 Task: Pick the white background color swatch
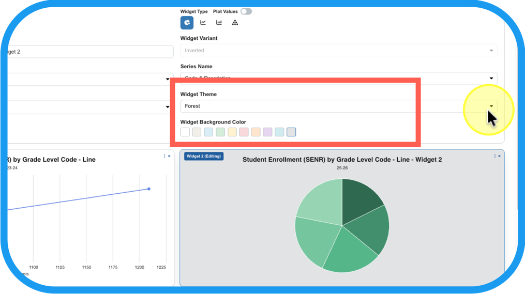click(185, 132)
